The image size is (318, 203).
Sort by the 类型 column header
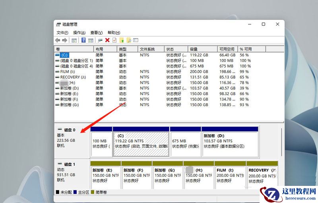pyautogui.click(x=127, y=49)
